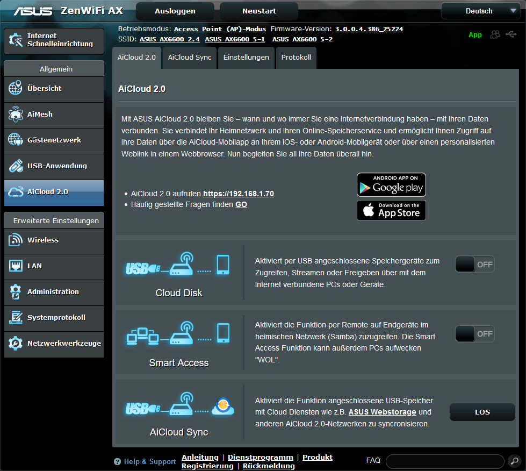Click Internet Schnelleinrichtung button
This screenshot has height=471, width=526.
click(54, 41)
